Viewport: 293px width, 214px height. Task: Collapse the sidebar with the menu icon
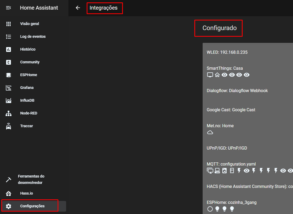tap(9, 8)
